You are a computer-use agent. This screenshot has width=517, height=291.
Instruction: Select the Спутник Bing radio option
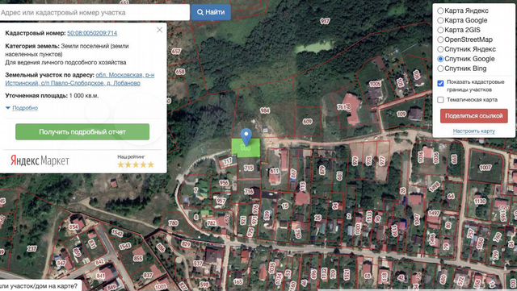(440, 69)
